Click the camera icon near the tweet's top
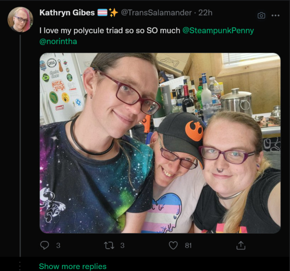Viewport: 290px width, 271px height. (261, 16)
